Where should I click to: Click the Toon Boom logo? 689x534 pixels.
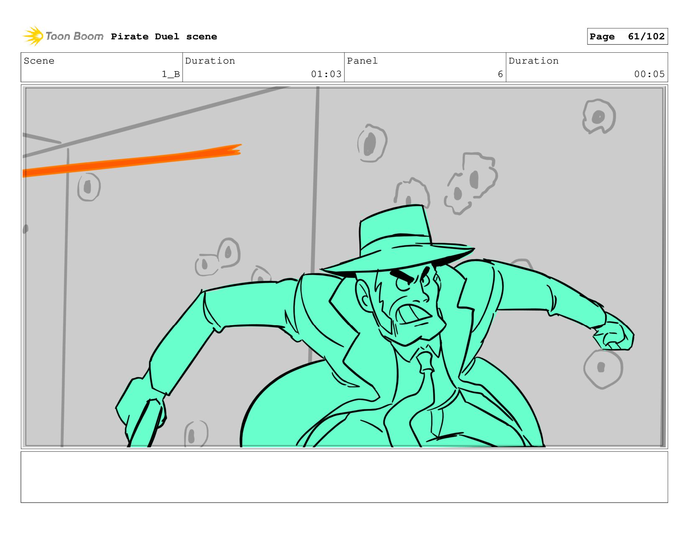tap(63, 36)
